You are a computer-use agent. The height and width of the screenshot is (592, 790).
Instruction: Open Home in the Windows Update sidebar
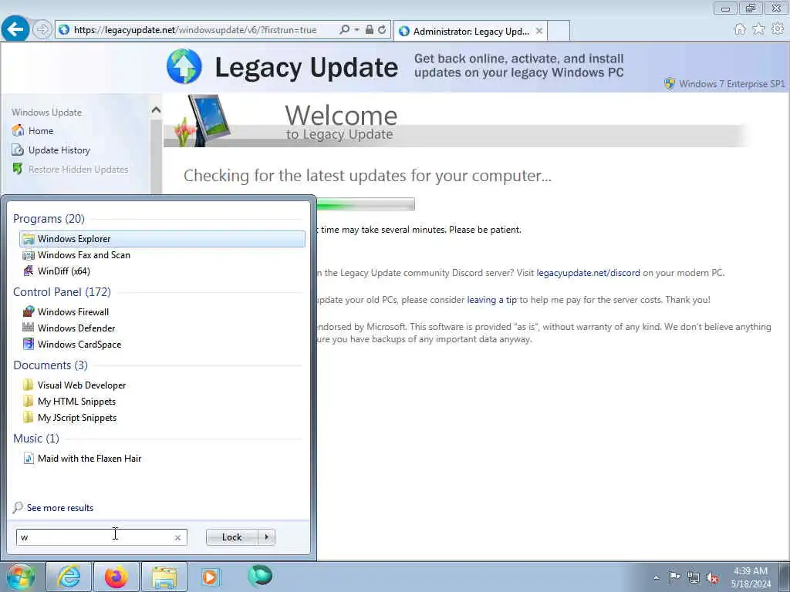[x=41, y=131]
